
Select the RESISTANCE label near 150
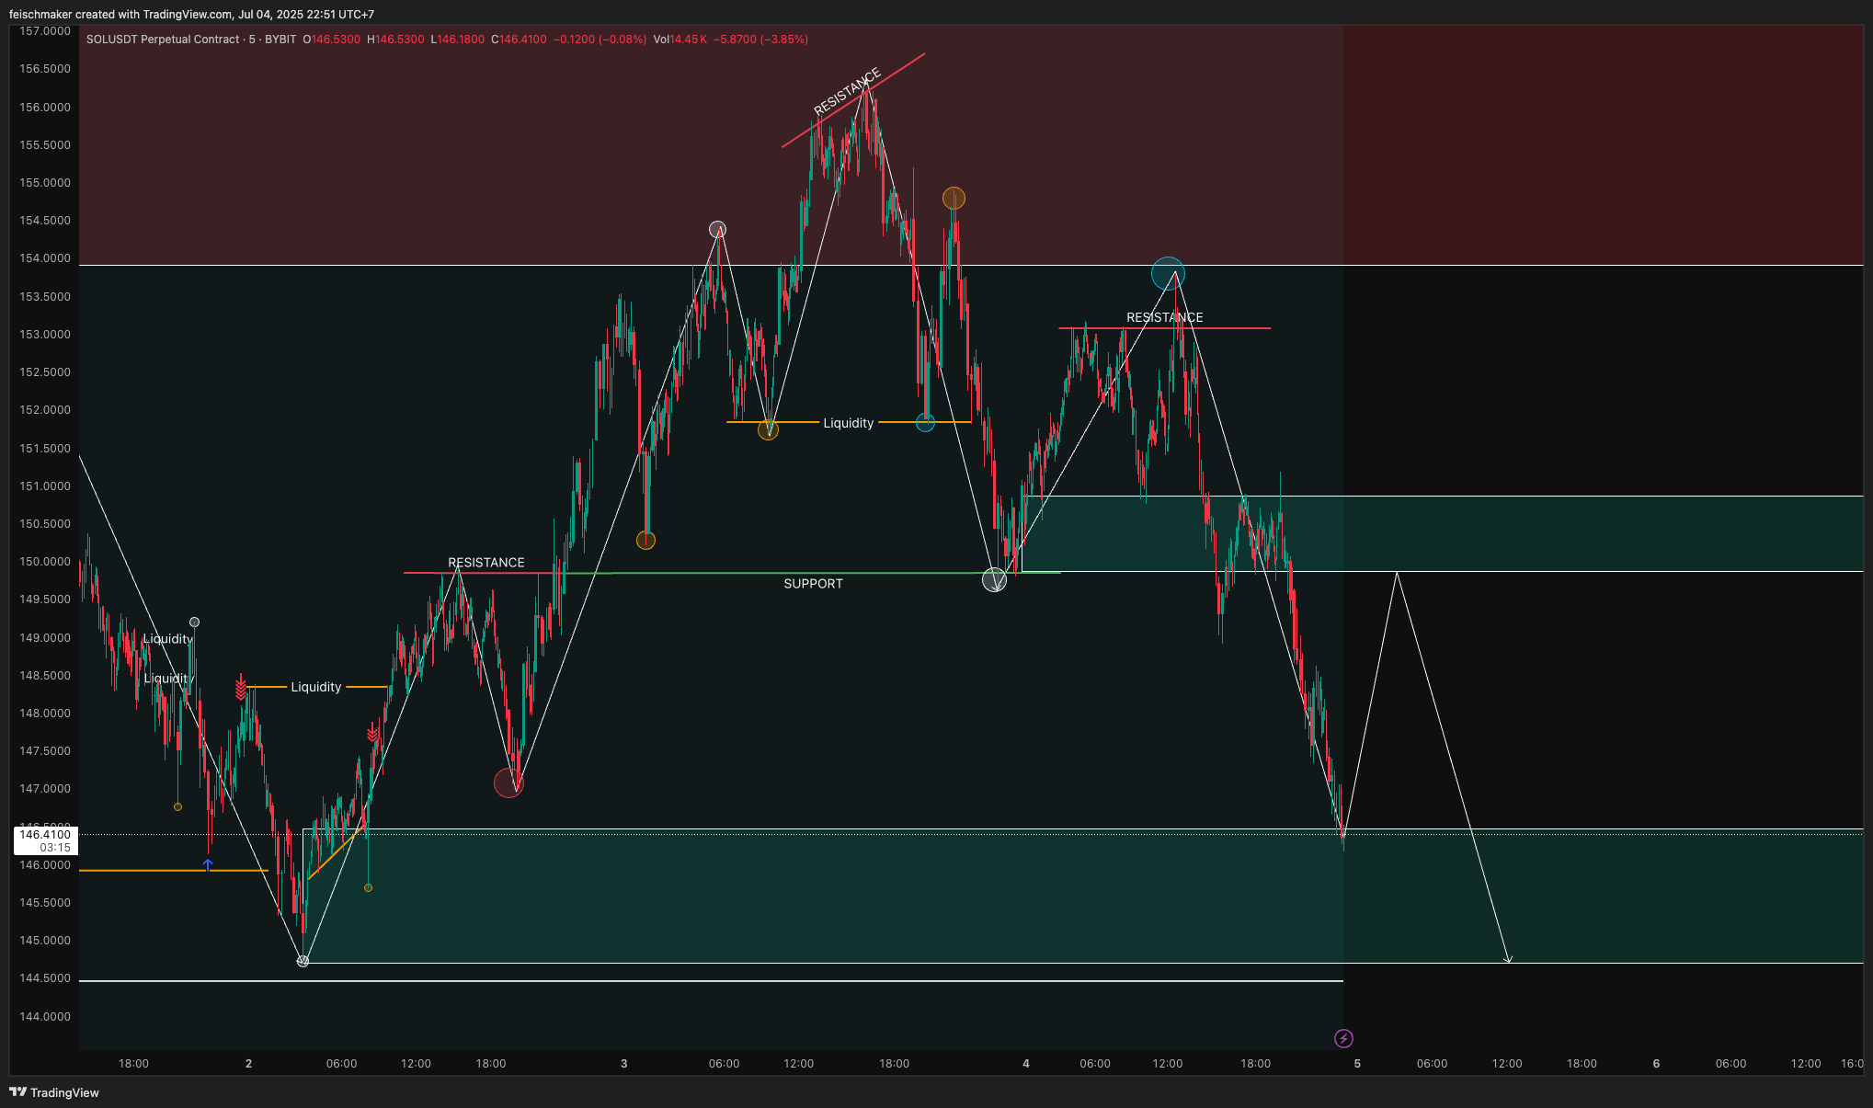click(x=485, y=563)
